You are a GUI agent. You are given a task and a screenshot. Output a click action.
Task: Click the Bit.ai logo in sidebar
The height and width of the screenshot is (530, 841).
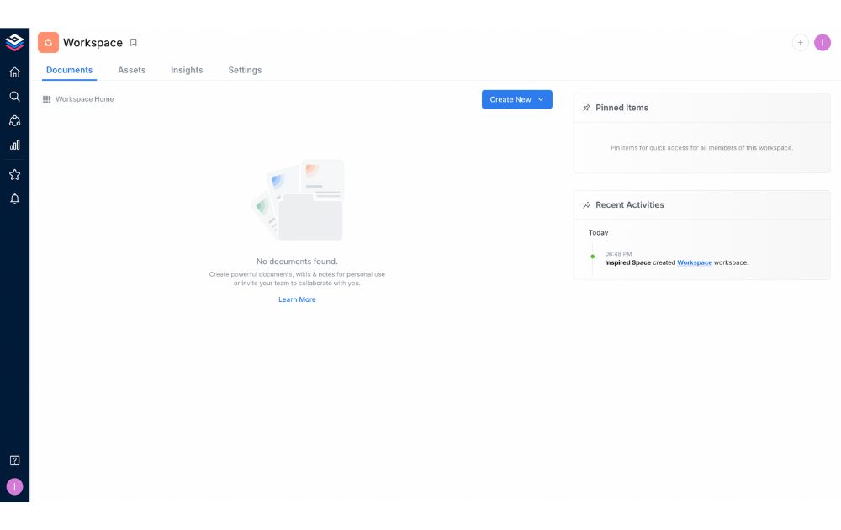[x=14, y=42]
